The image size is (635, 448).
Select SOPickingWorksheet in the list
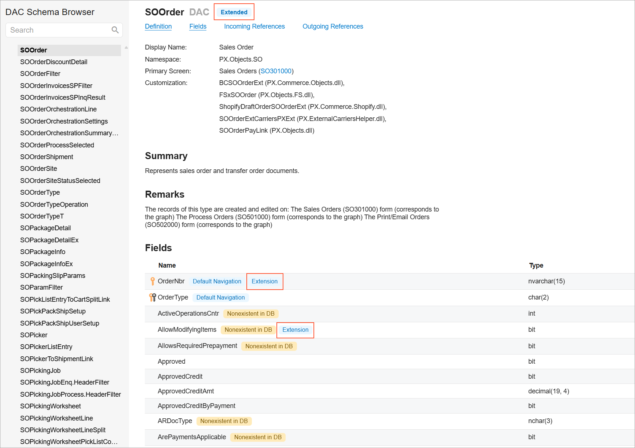(x=51, y=406)
